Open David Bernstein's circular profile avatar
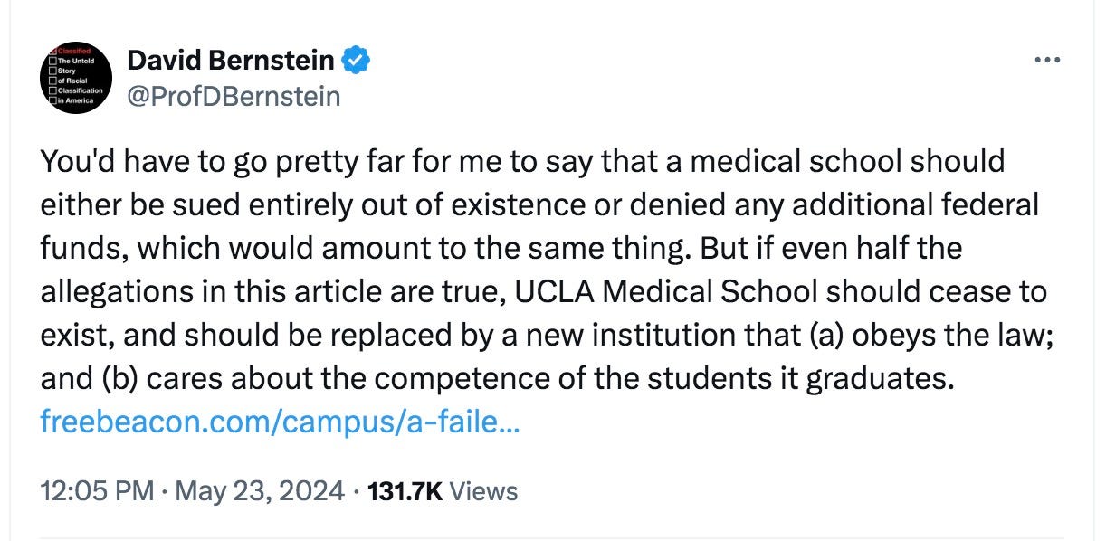 click(76, 78)
